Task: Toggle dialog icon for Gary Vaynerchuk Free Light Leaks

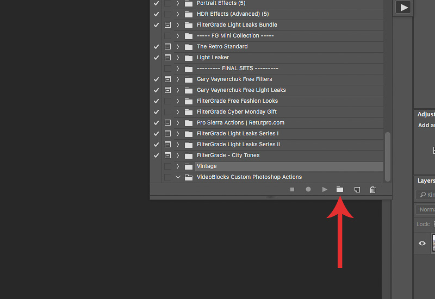Action: [167, 90]
